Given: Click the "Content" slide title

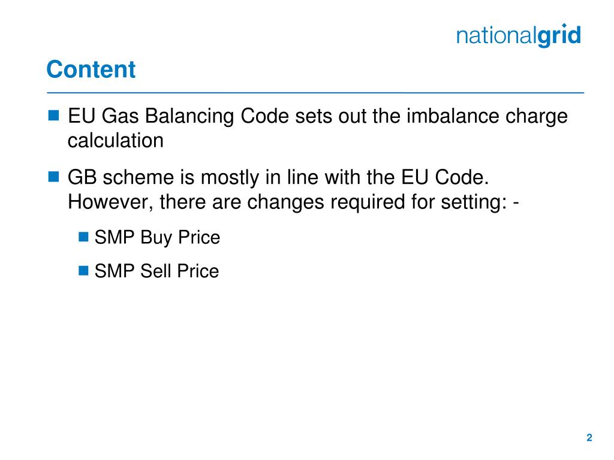Looking at the screenshot, I should [91, 69].
